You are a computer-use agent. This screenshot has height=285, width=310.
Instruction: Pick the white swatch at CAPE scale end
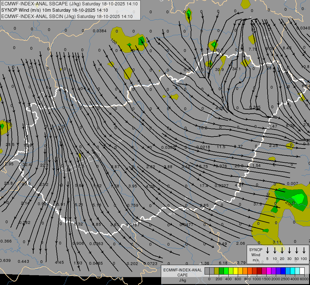coord(302,271)
